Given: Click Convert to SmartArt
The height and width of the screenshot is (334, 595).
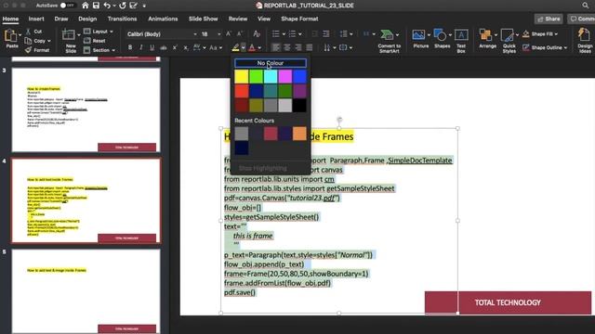Looking at the screenshot, I should point(389,41).
